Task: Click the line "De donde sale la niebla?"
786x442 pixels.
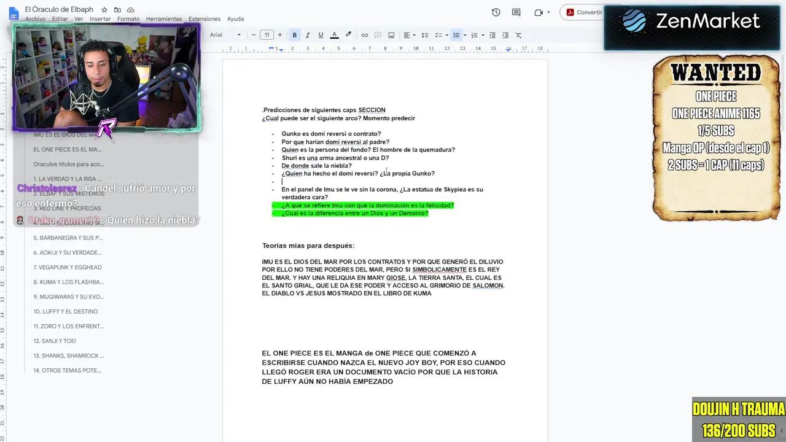Action: coord(316,166)
